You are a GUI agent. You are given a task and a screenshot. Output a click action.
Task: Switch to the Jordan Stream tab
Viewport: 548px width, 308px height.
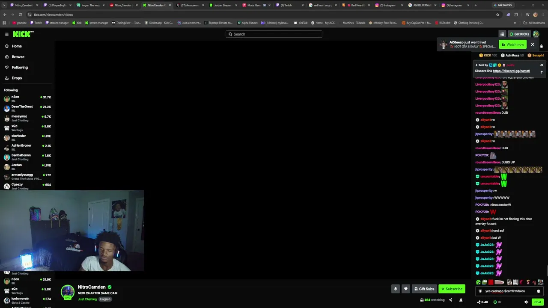click(x=223, y=5)
